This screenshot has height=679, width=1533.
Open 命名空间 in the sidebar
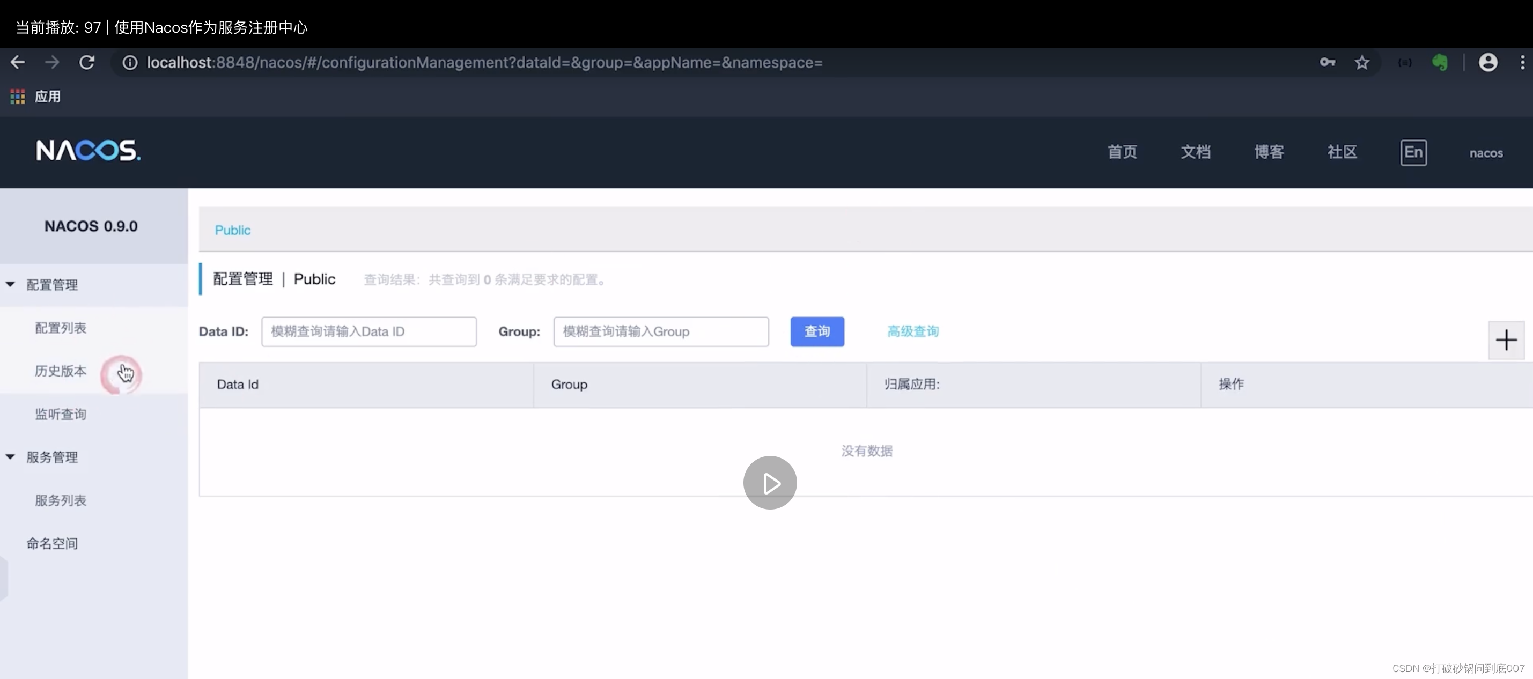point(53,543)
